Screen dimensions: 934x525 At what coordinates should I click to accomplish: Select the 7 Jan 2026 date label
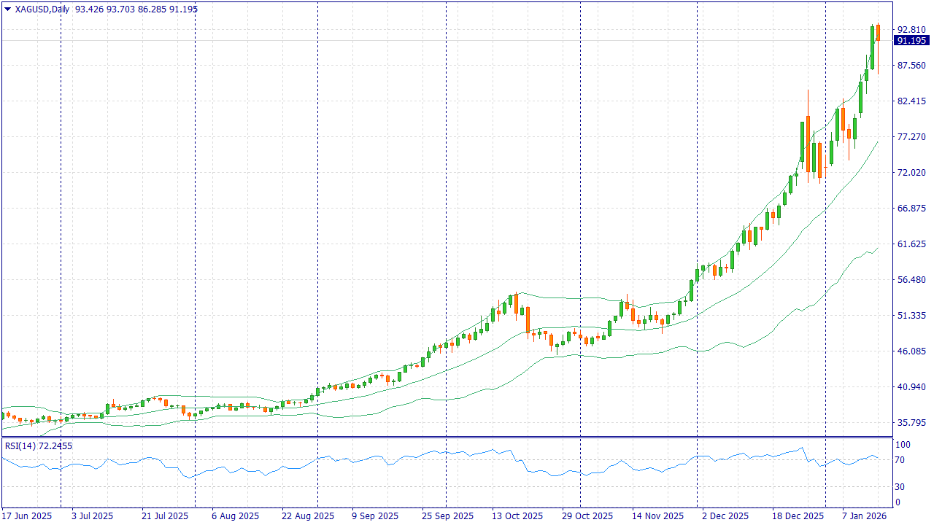pos(864,516)
